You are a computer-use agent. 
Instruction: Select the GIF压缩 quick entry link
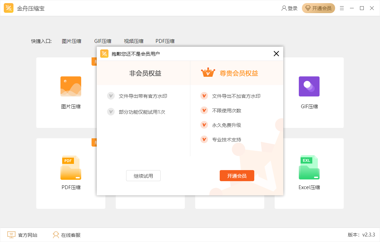103,41
